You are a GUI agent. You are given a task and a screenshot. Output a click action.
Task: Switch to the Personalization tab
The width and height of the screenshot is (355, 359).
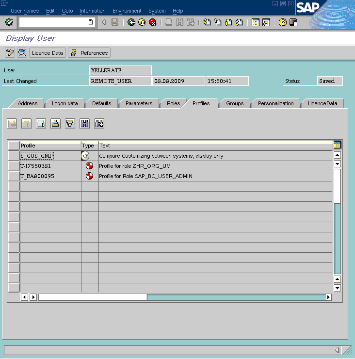tap(275, 103)
